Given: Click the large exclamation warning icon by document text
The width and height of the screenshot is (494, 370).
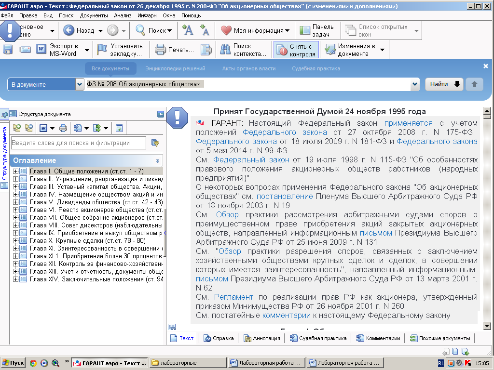Looking at the screenshot, I should pyautogui.click(x=177, y=118).
